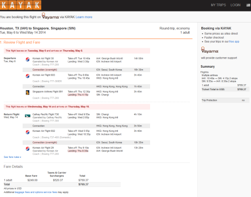Click Singapore Airlines logo for Flight 891

28,92
